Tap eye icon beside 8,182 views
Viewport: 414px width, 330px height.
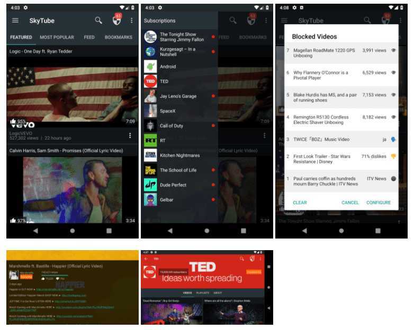[x=393, y=117]
